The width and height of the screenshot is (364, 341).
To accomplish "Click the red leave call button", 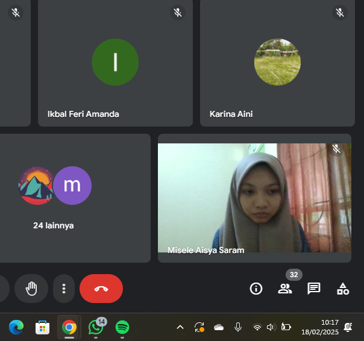I will (101, 289).
